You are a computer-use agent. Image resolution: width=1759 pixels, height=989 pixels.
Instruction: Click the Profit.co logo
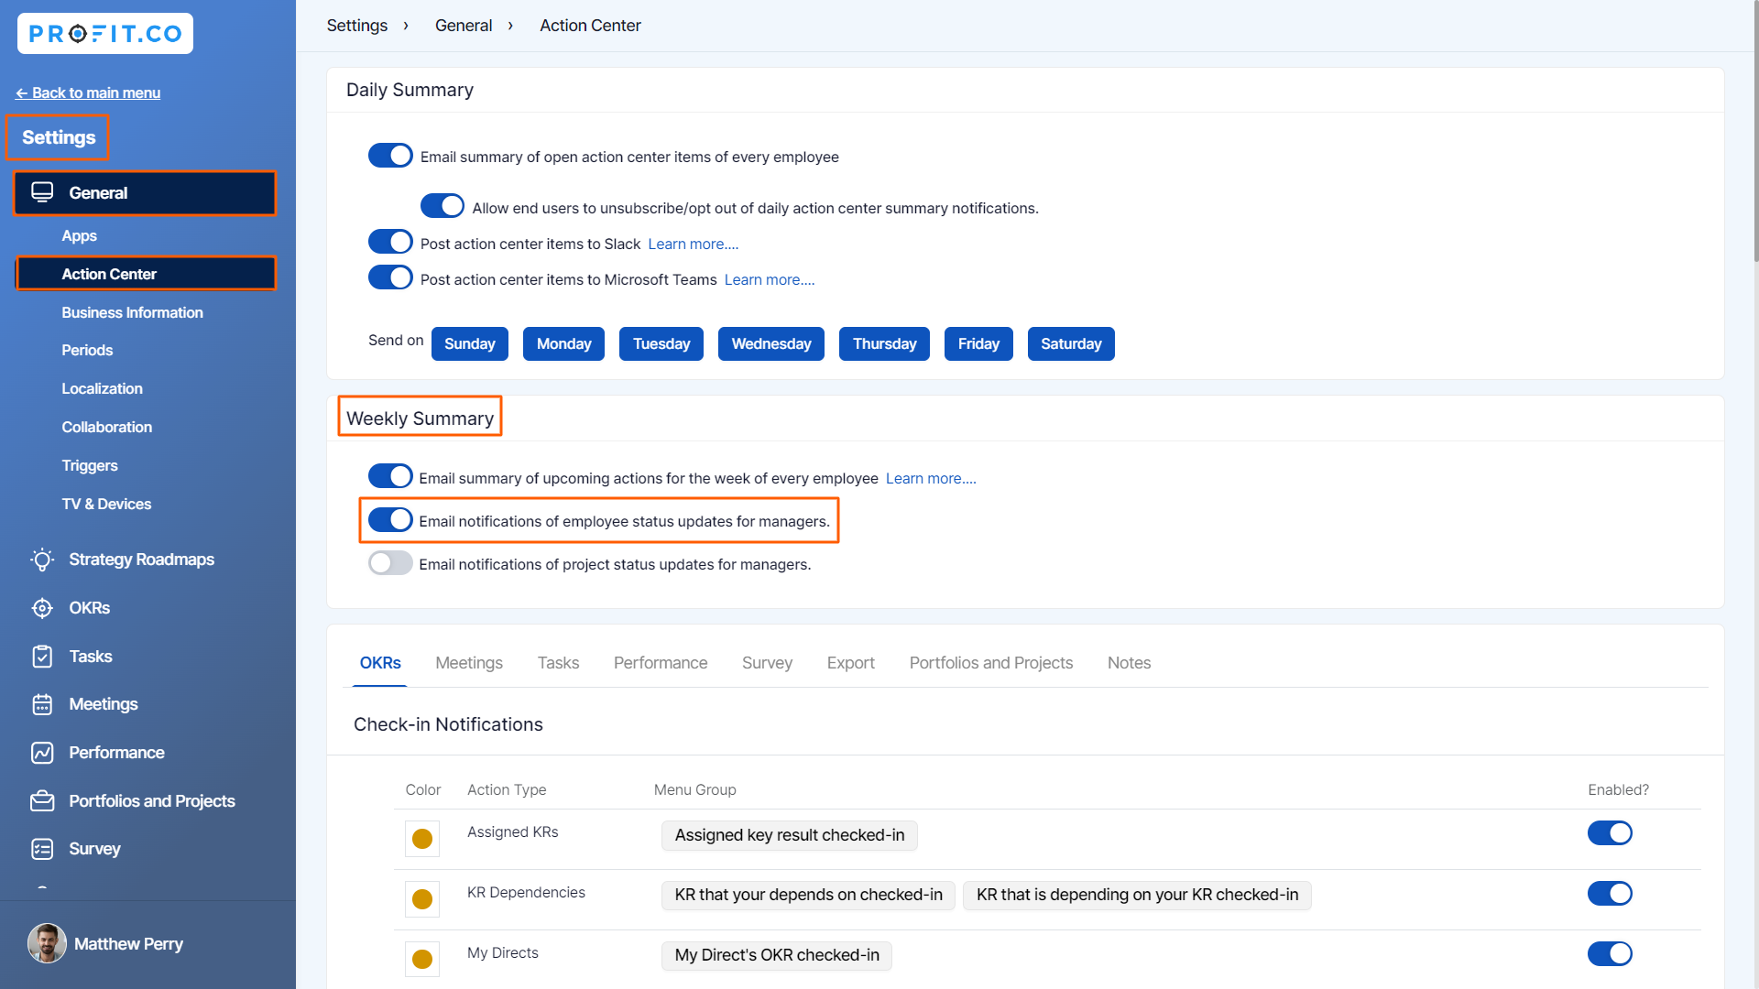(104, 33)
